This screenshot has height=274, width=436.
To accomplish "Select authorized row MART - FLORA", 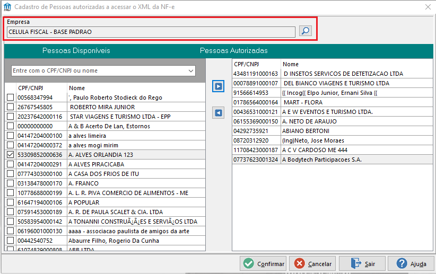I will point(333,102).
